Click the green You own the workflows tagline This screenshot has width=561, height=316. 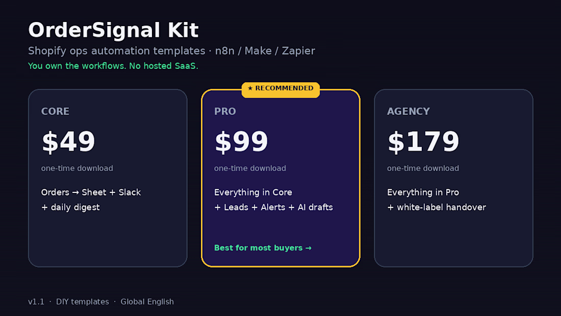[113, 66]
